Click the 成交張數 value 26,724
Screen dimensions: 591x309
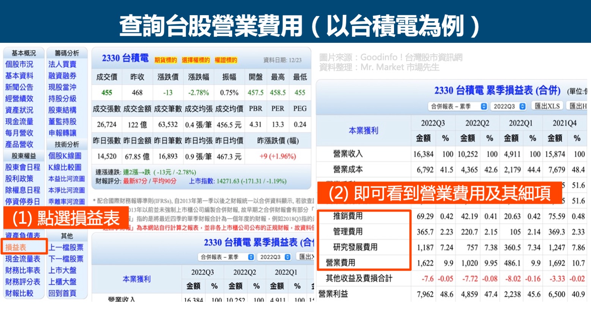pyautogui.click(x=107, y=124)
